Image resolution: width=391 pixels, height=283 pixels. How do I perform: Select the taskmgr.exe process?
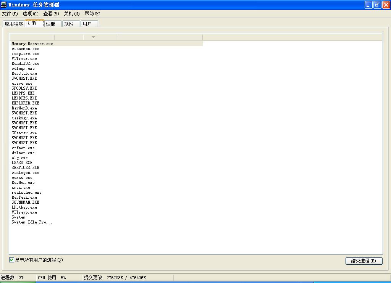pos(24,118)
